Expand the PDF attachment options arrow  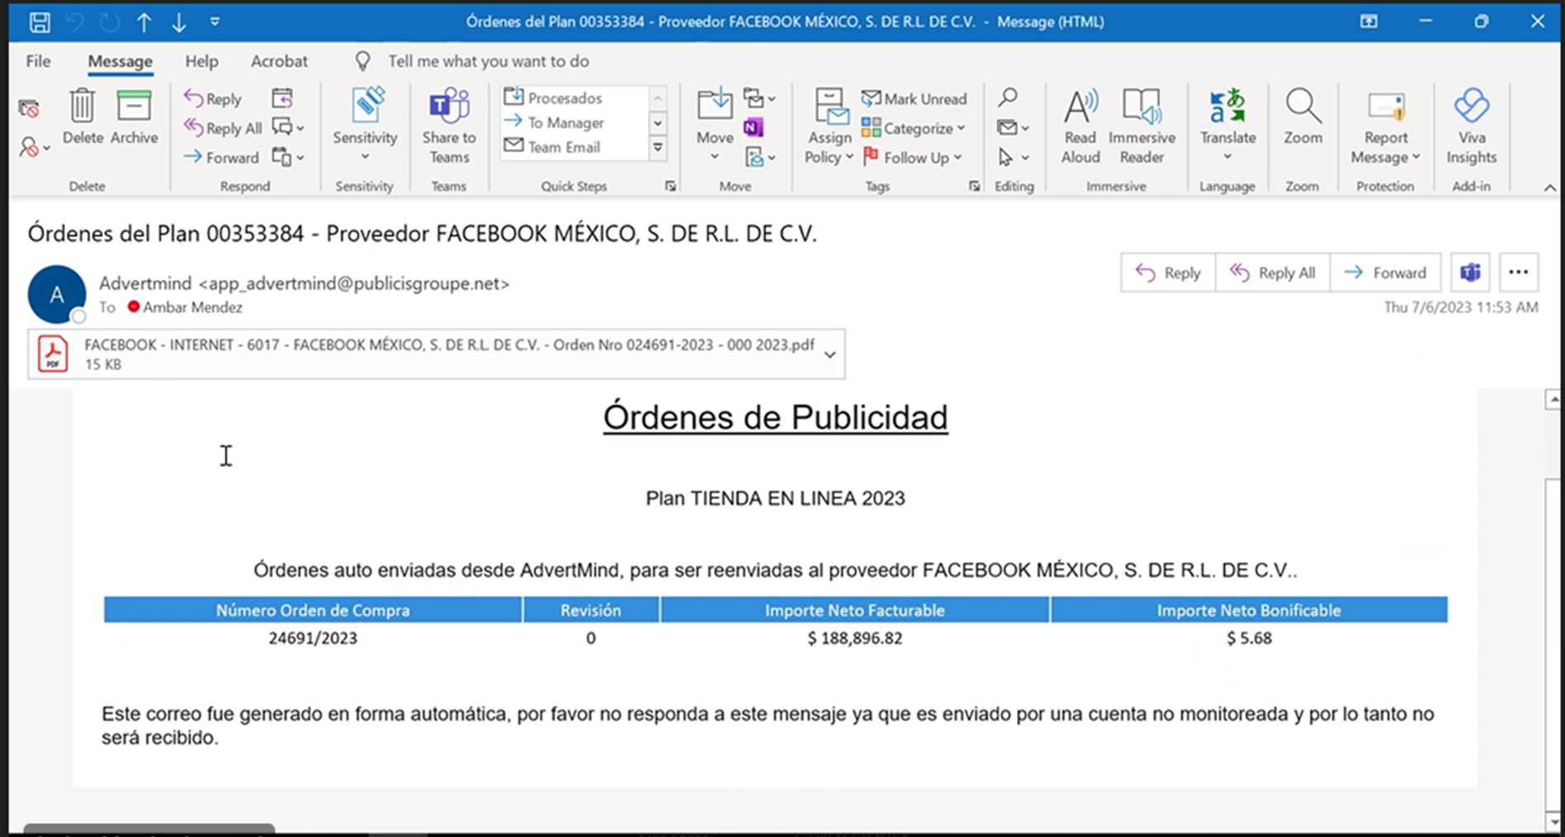[830, 354]
